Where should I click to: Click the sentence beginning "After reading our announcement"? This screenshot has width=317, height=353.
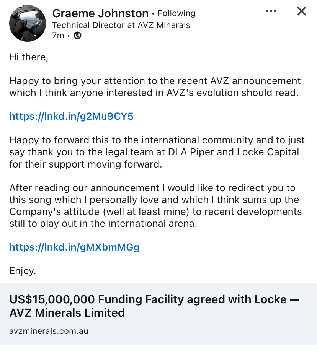click(152, 188)
